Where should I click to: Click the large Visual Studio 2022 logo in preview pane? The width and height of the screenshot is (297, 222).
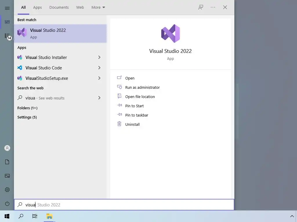(x=171, y=34)
